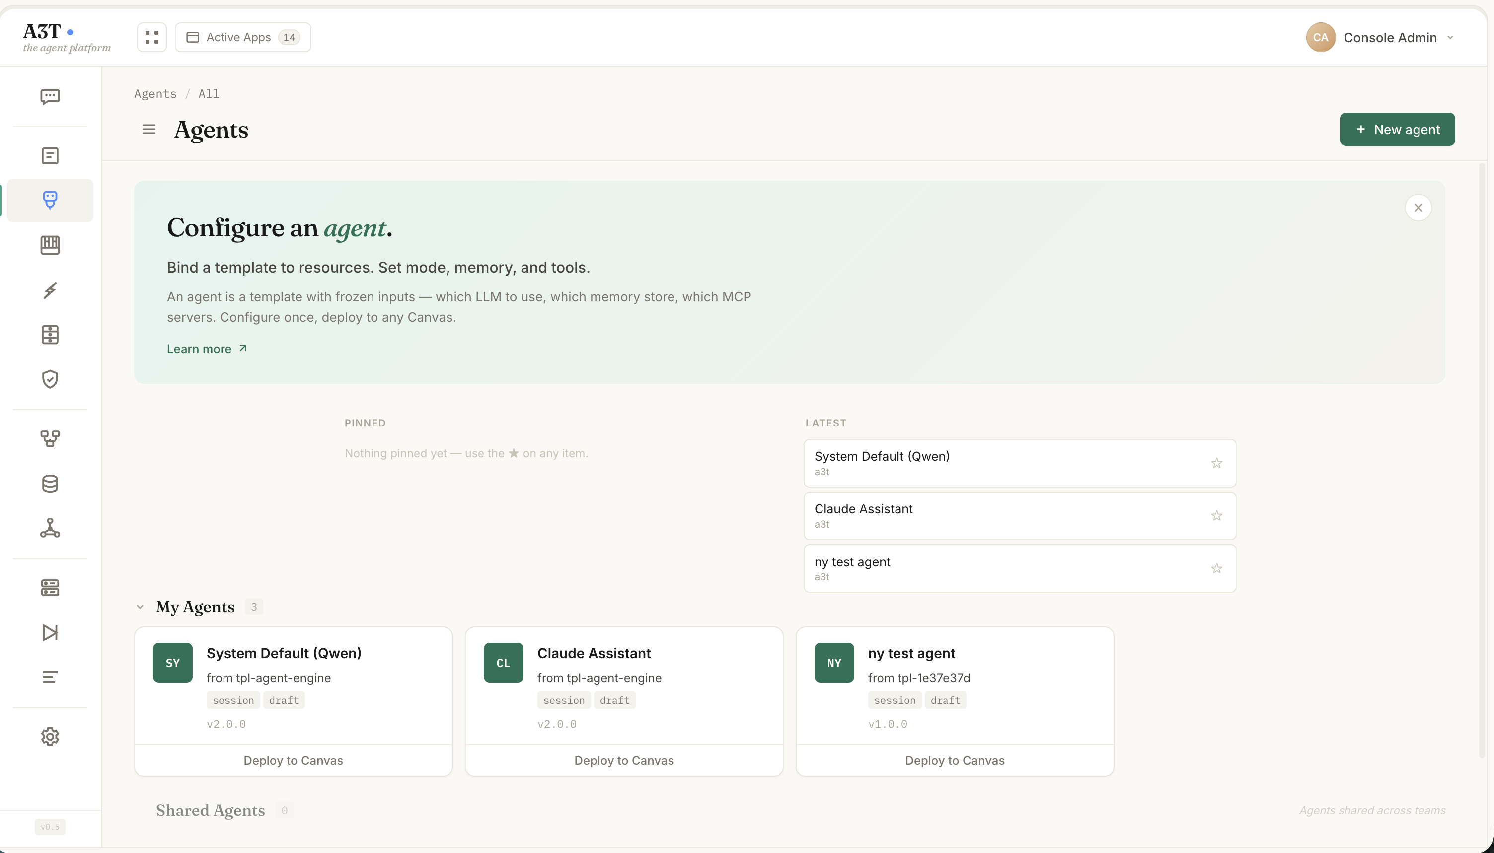Open the settings gear in sidebar
The width and height of the screenshot is (1494, 853).
(50, 736)
